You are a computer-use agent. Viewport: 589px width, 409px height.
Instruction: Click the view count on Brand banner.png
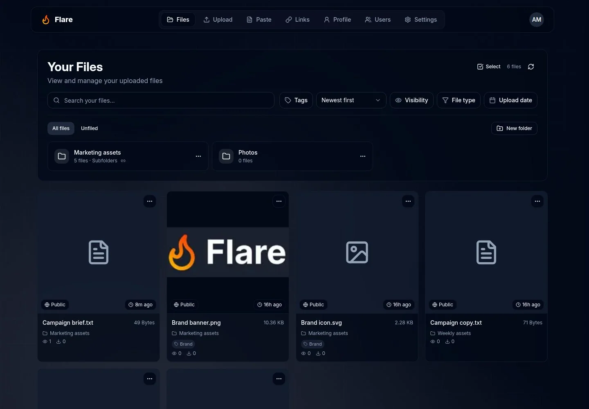pyautogui.click(x=177, y=353)
